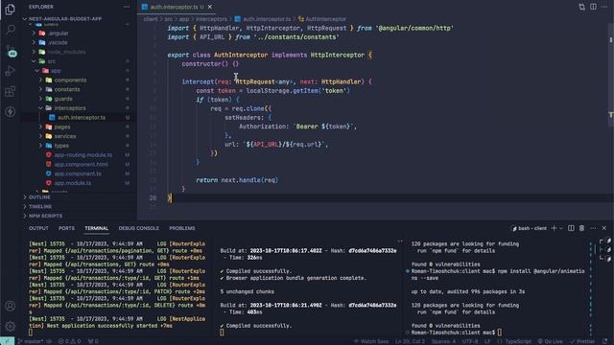Open the terminal launch profile dropdown arrow
Image resolution: width=614 pixels, height=345 pixels.
560,228
